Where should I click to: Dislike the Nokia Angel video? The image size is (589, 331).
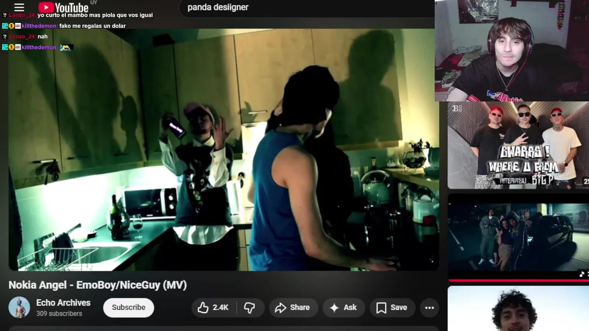coord(249,308)
